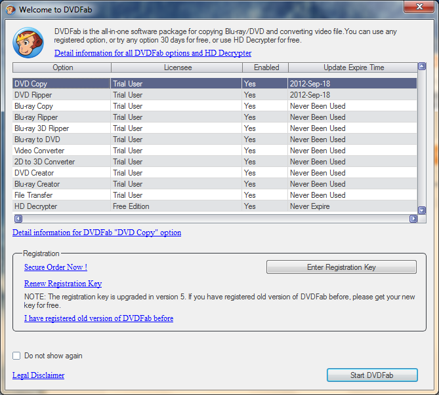439x395 pixels.
Task: Select the HD Decrypter row
Action: pos(215,206)
